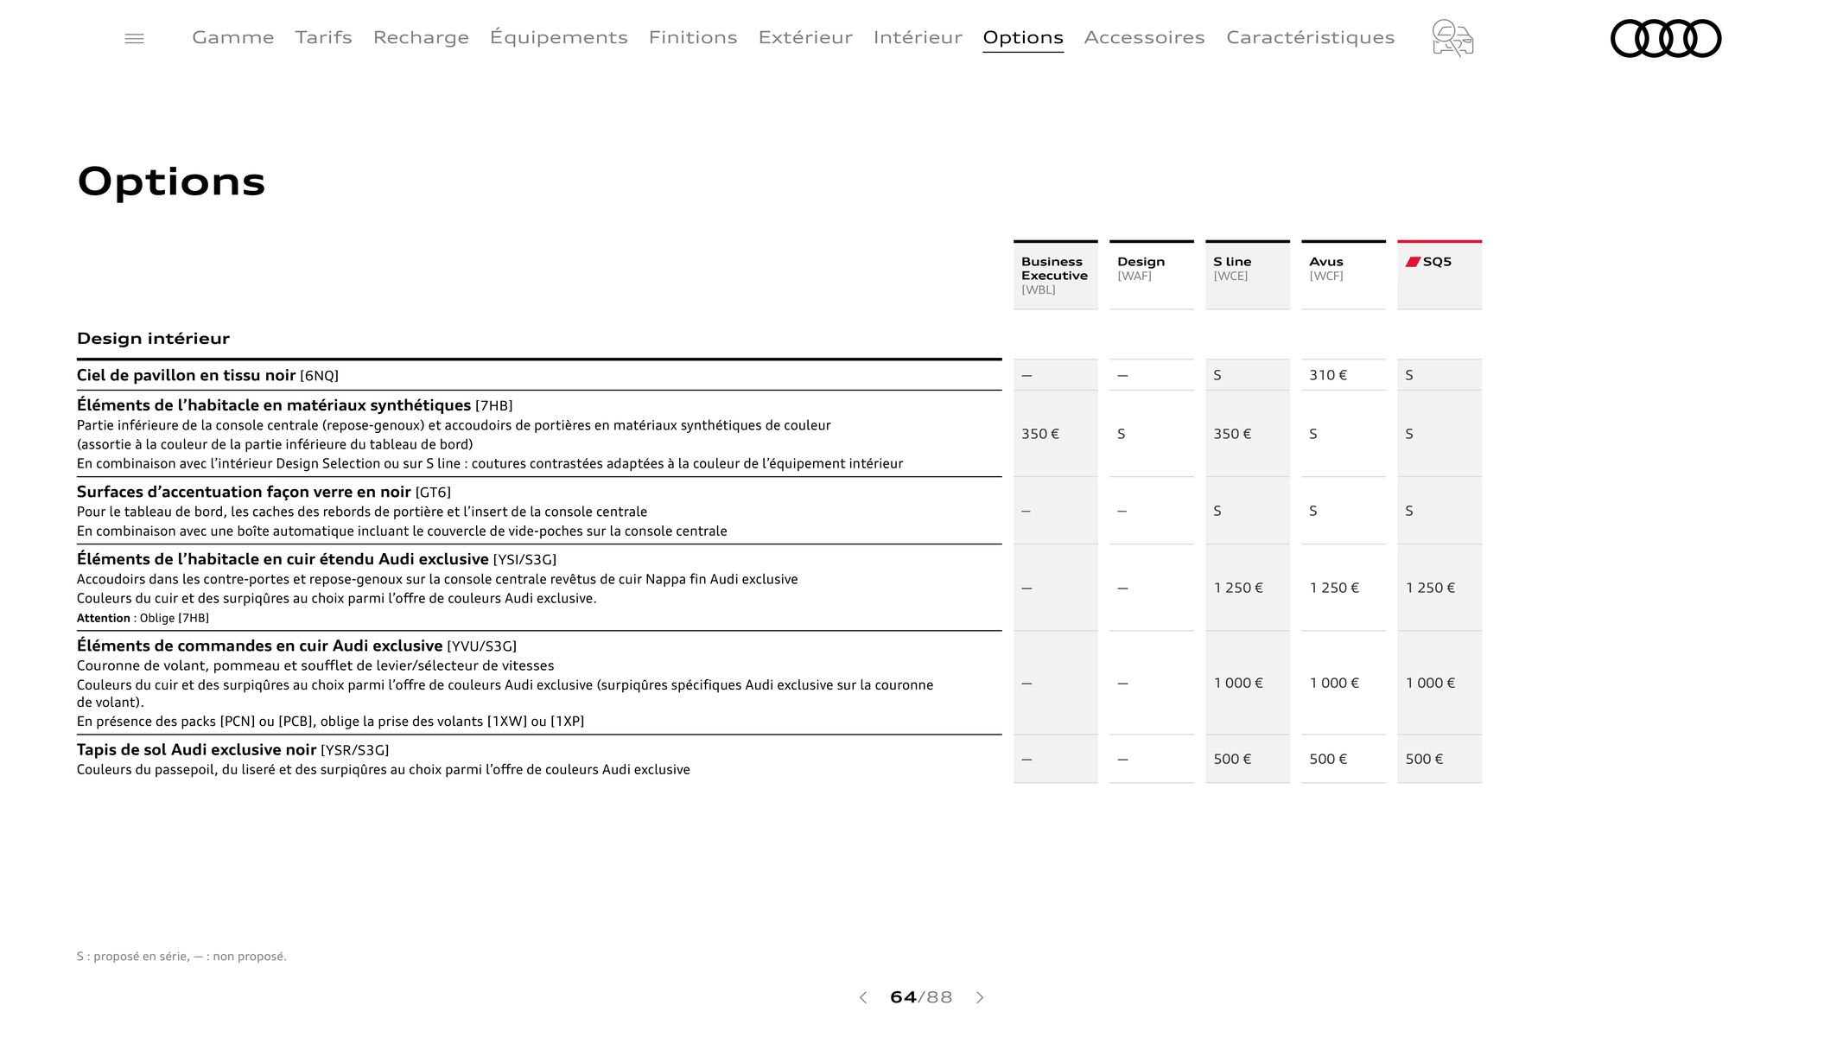The height and width of the screenshot is (1037, 1843).
Task: Click the Audi four rings logo
Action: pyautogui.click(x=1666, y=38)
